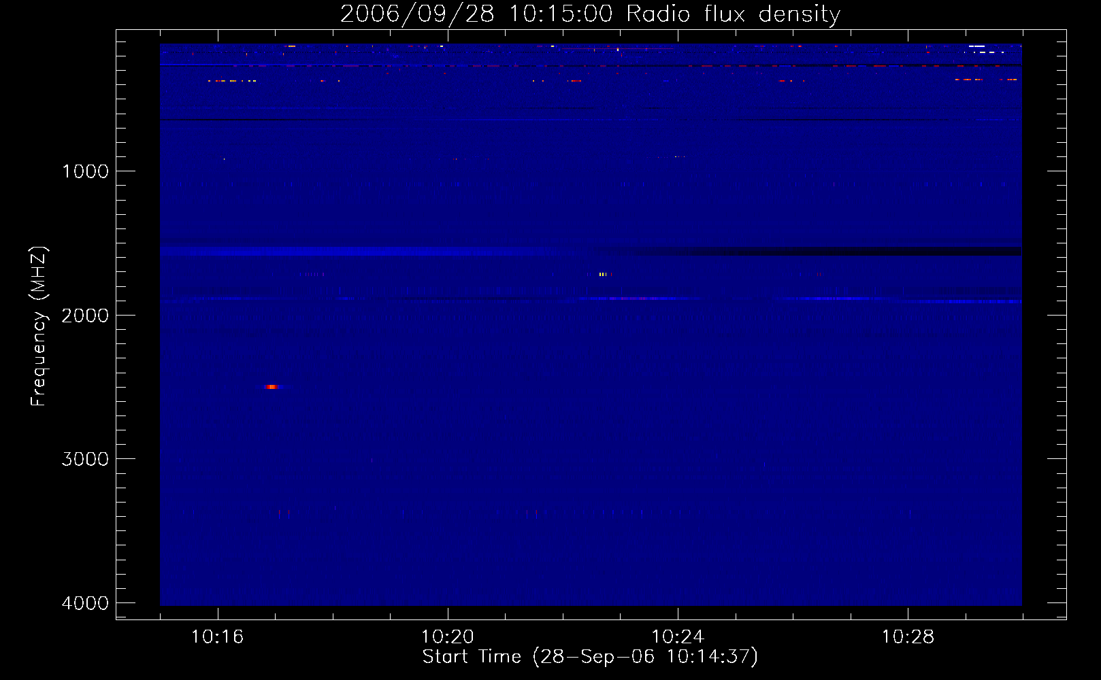Click the yellow-white burst near 1700 MHz
The width and height of the screenshot is (1101, 680).
pos(603,274)
